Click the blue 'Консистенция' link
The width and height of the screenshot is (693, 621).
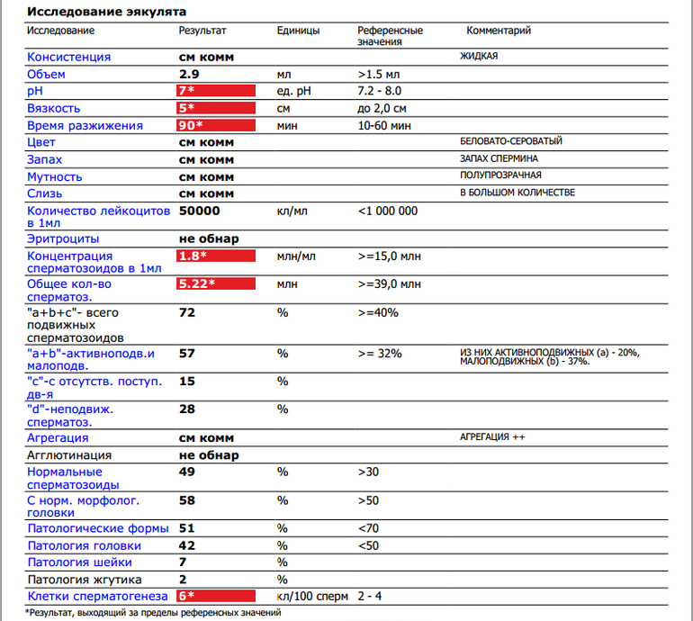coord(68,57)
